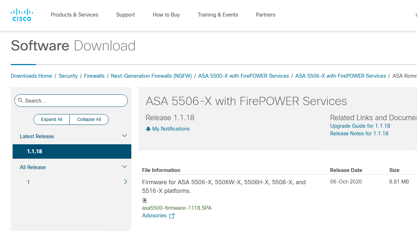Click the 06-Oct-2020 release date
The height and width of the screenshot is (231, 417).
pyautogui.click(x=346, y=182)
